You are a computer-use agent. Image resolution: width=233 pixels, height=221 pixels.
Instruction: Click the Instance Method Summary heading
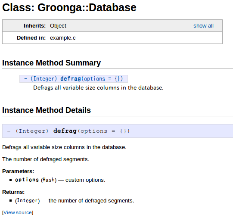click(x=51, y=63)
